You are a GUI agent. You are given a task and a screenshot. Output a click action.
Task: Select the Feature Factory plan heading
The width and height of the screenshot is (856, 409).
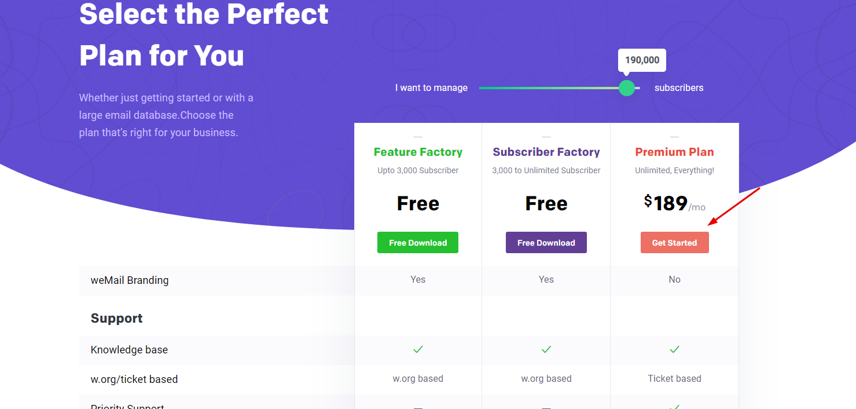point(418,152)
